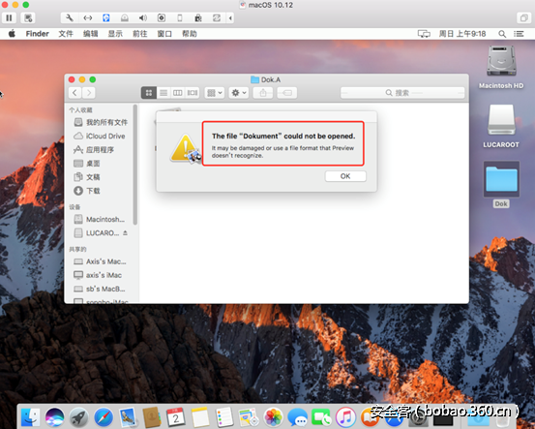
Task: Open the Finder menu
Action: 37,34
